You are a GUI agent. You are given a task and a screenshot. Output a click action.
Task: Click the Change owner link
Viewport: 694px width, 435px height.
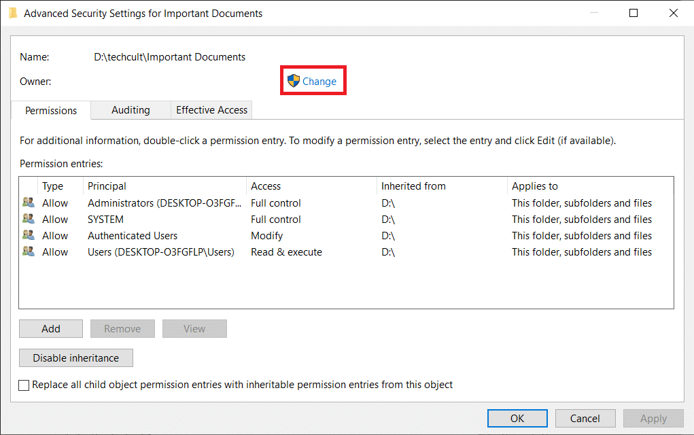319,82
